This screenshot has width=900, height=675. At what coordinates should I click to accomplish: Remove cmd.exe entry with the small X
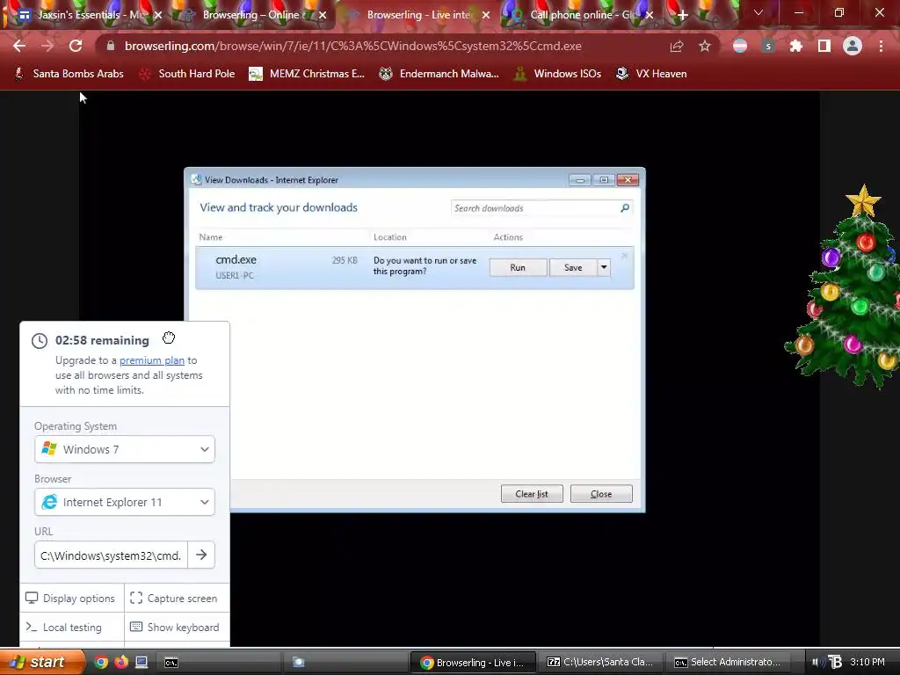click(625, 256)
